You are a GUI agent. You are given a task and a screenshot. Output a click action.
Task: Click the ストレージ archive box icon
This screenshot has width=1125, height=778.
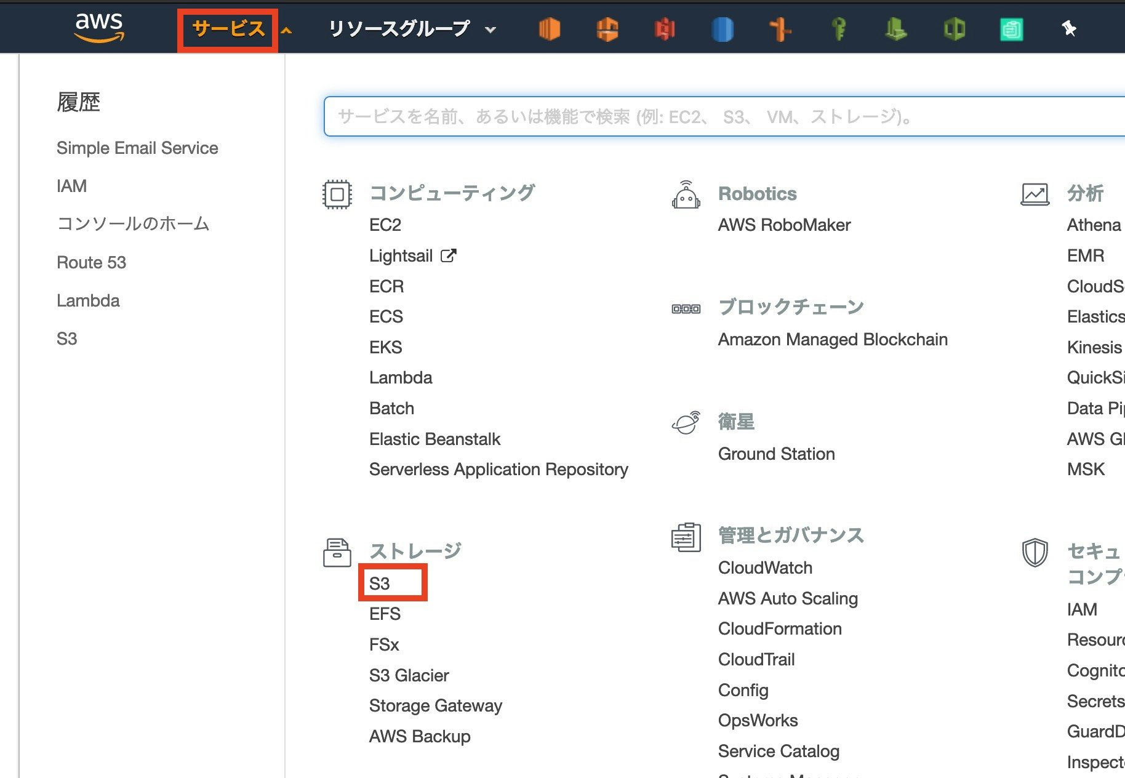(337, 552)
